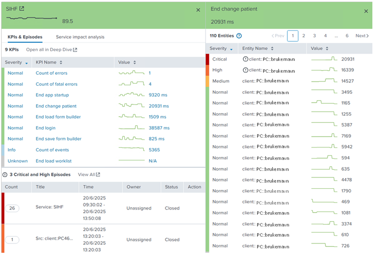Sort KPIs by Value column
374x254 pixels.
click(127, 62)
